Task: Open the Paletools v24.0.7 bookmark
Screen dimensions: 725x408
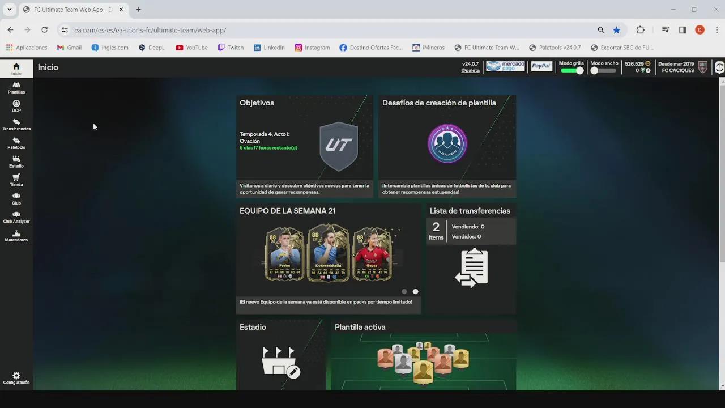Action: 555,48
